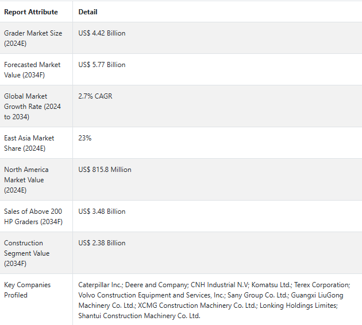Select the Forecasted Market Value (2034F) label
Viewport: 362px width, 325px height.
pyautogui.click(x=32, y=70)
